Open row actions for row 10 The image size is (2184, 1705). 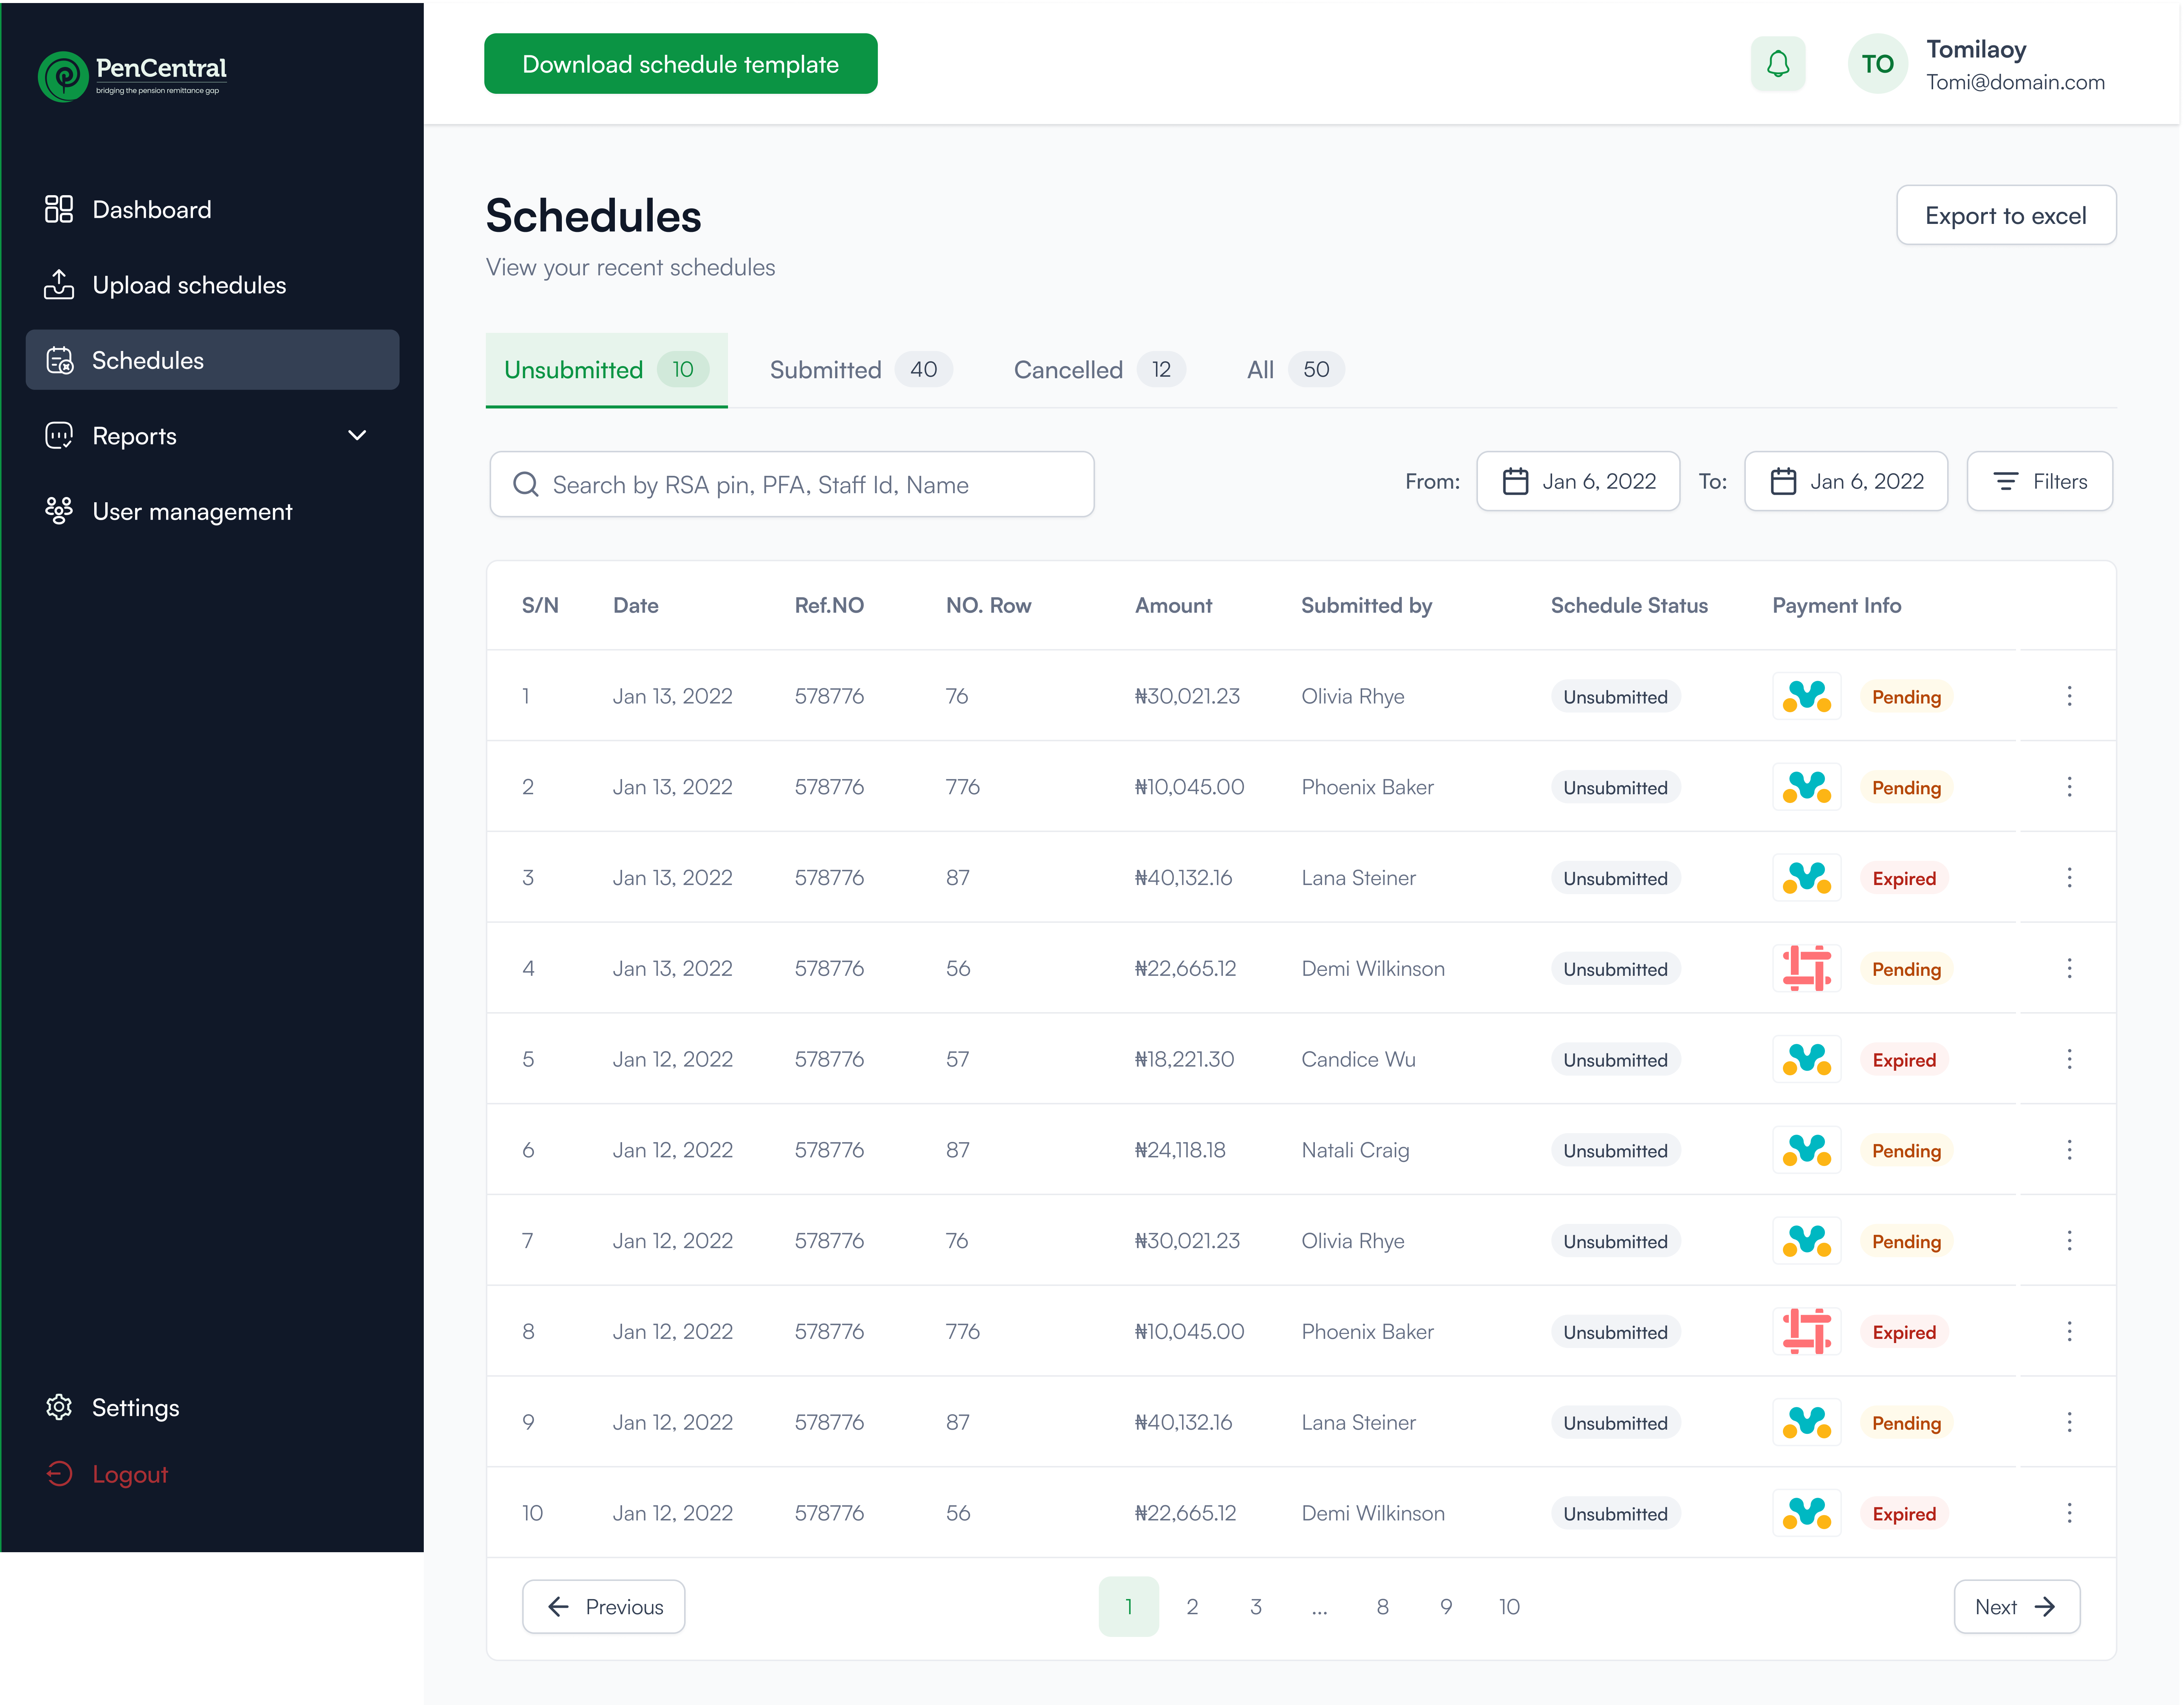(2069, 1513)
